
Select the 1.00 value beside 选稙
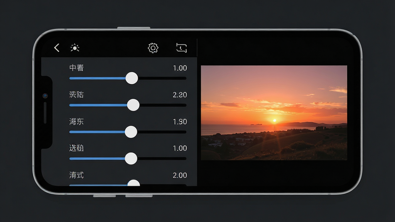coord(180,148)
